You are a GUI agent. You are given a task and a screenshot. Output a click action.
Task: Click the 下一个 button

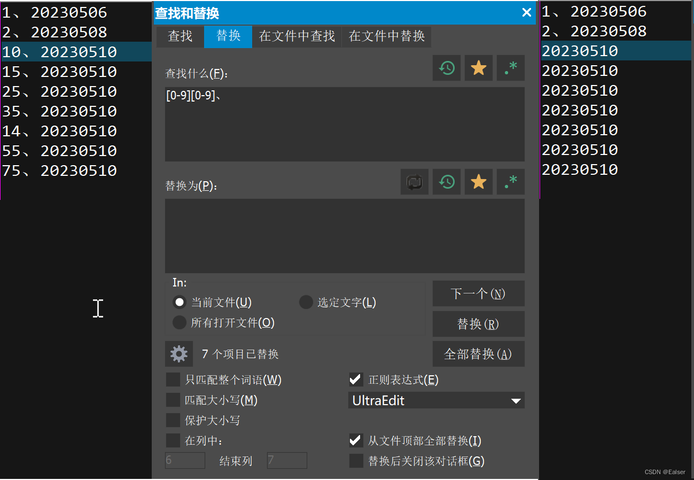click(x=478, y=293)
